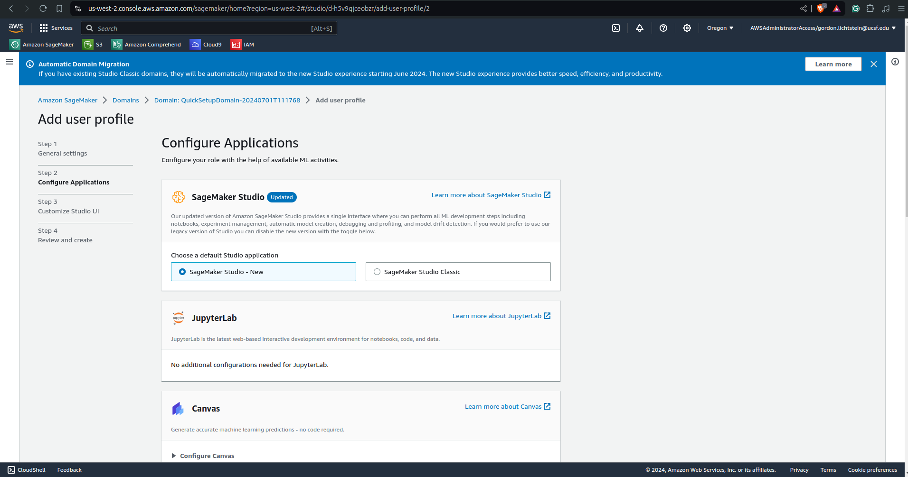Click the Feedback footer link
The image size is (908, 477).
tap(69, 470)
